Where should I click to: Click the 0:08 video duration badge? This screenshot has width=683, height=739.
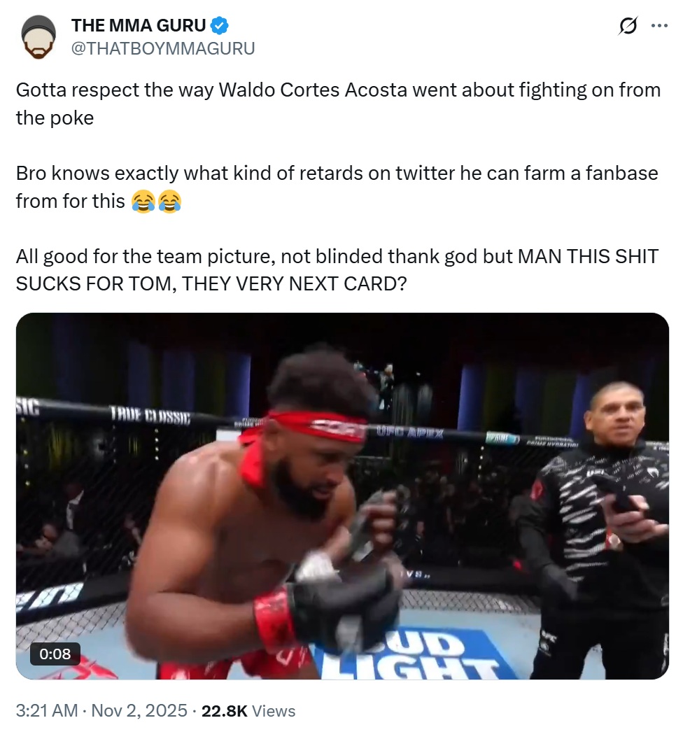(55, 654)
